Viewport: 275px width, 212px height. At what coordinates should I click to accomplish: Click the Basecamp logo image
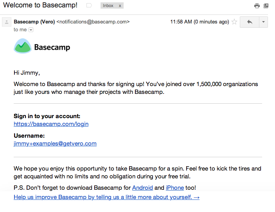tap(22, 47)
